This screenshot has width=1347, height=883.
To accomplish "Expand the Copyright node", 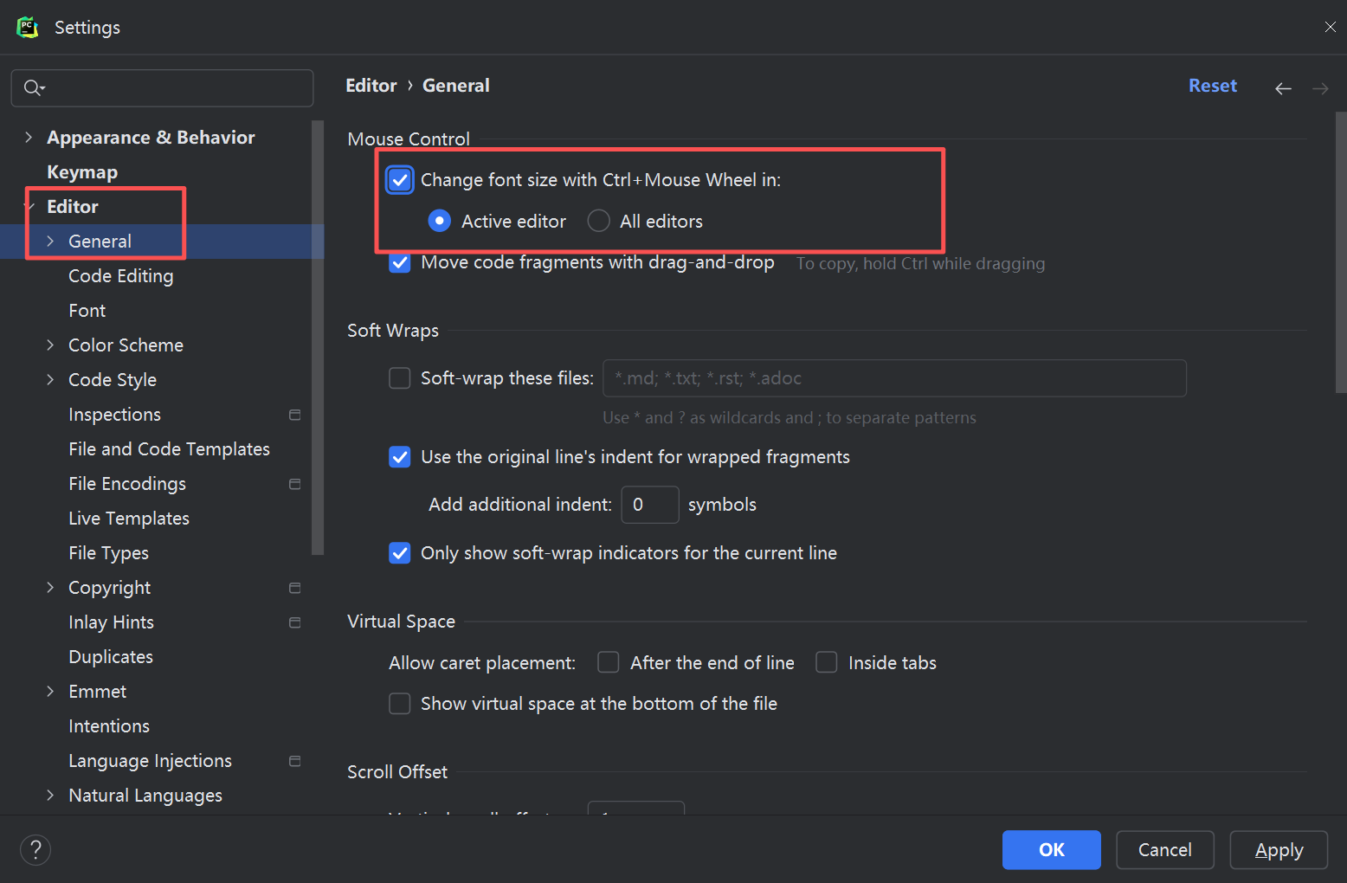I will [x=50, y=587].
